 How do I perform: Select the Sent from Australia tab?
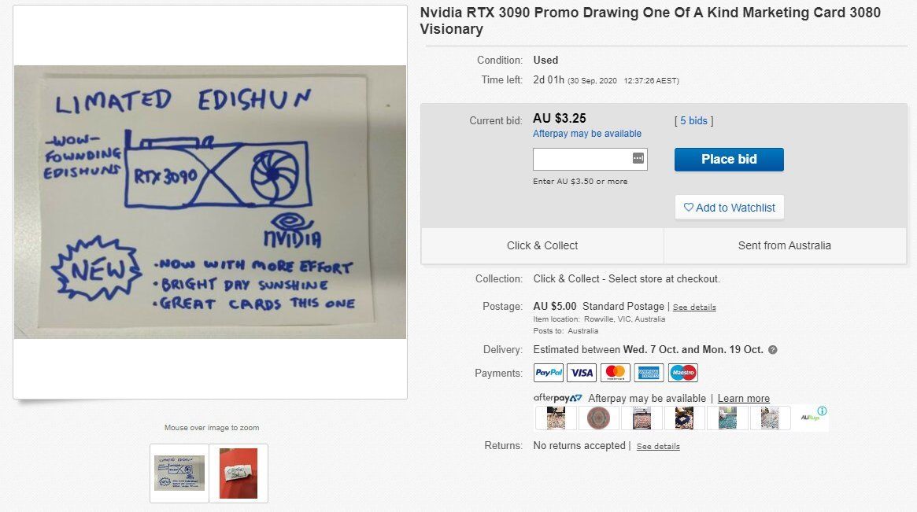(x=785, y=245)
